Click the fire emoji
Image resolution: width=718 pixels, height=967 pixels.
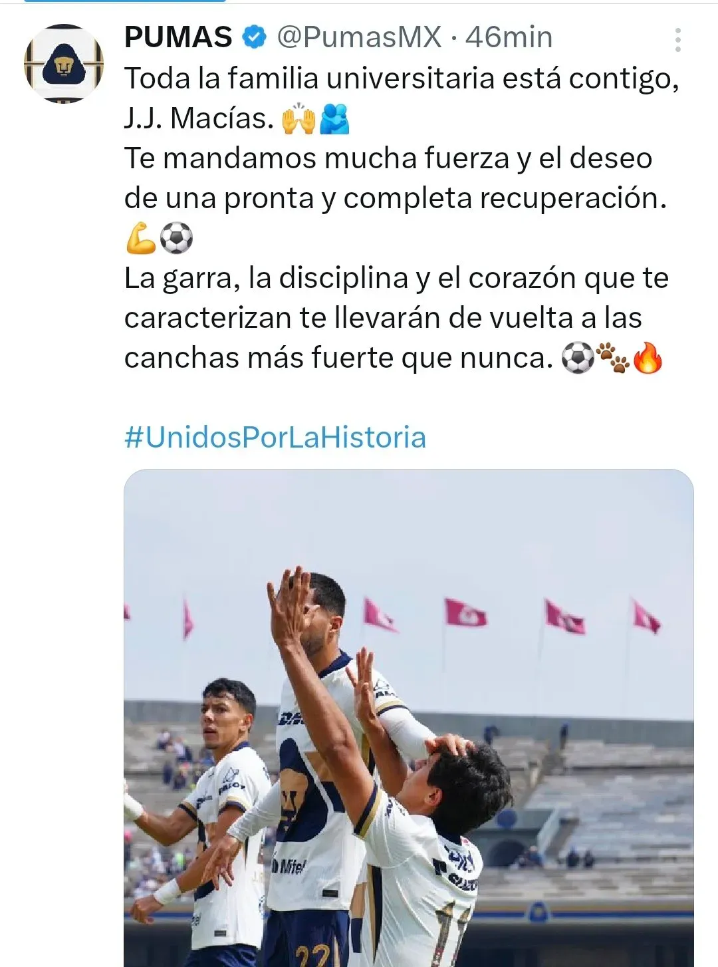(648, 358)
